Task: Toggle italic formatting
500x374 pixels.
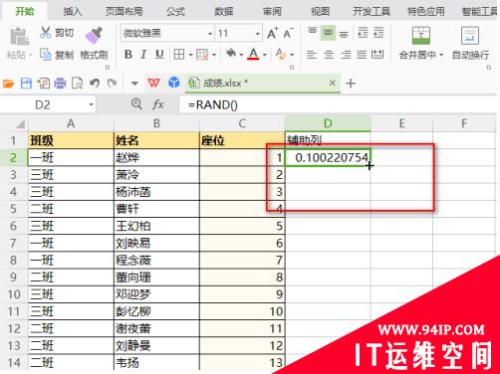Action: (143, 54)
